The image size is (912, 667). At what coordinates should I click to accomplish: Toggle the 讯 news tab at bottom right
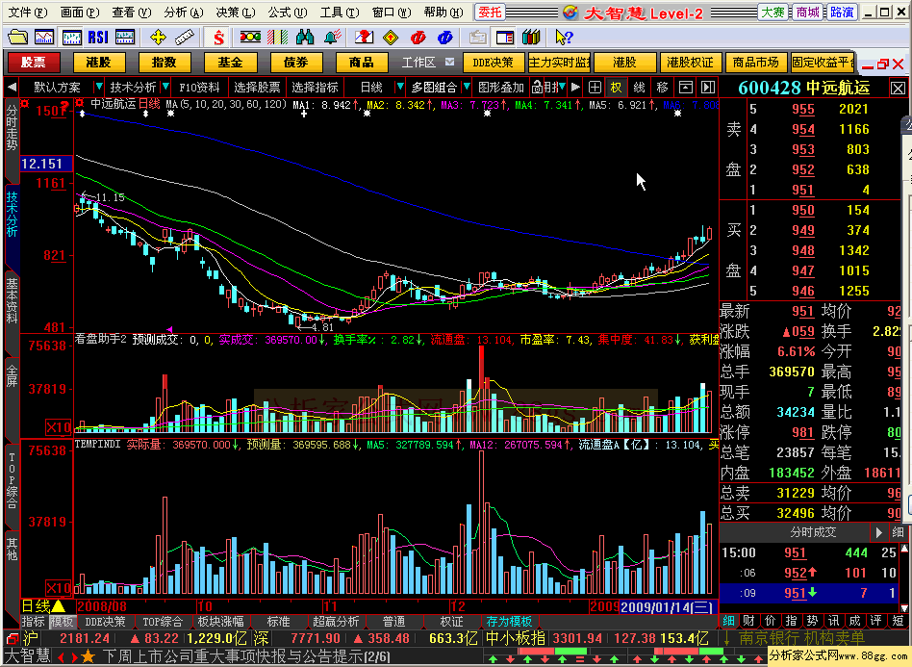point(833,621)
